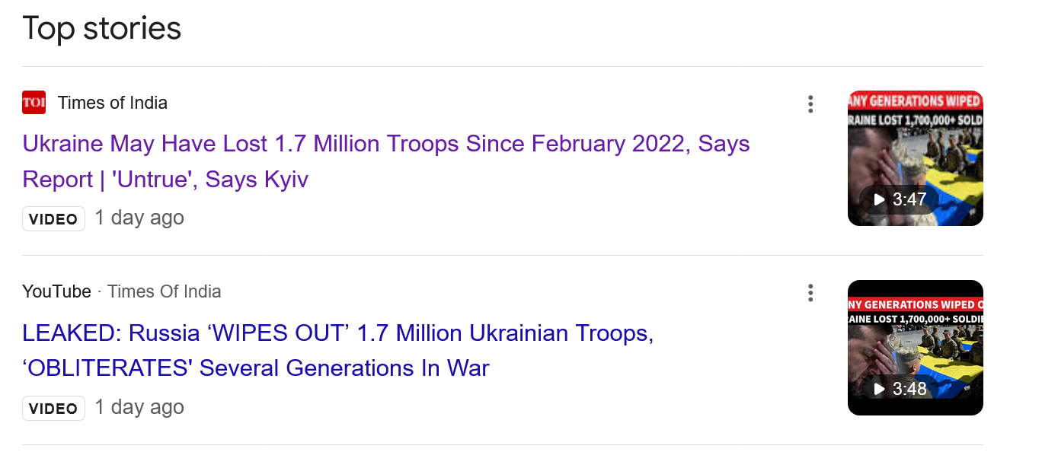Click the VIDEO badge under the 'Untrue', Says Kyiv story
1042x452 pixels.
pos(53,219)
